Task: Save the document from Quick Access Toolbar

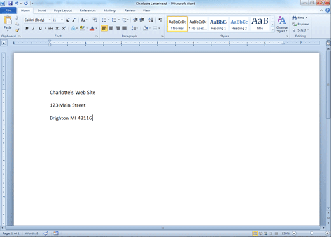Action: point(10,3)
